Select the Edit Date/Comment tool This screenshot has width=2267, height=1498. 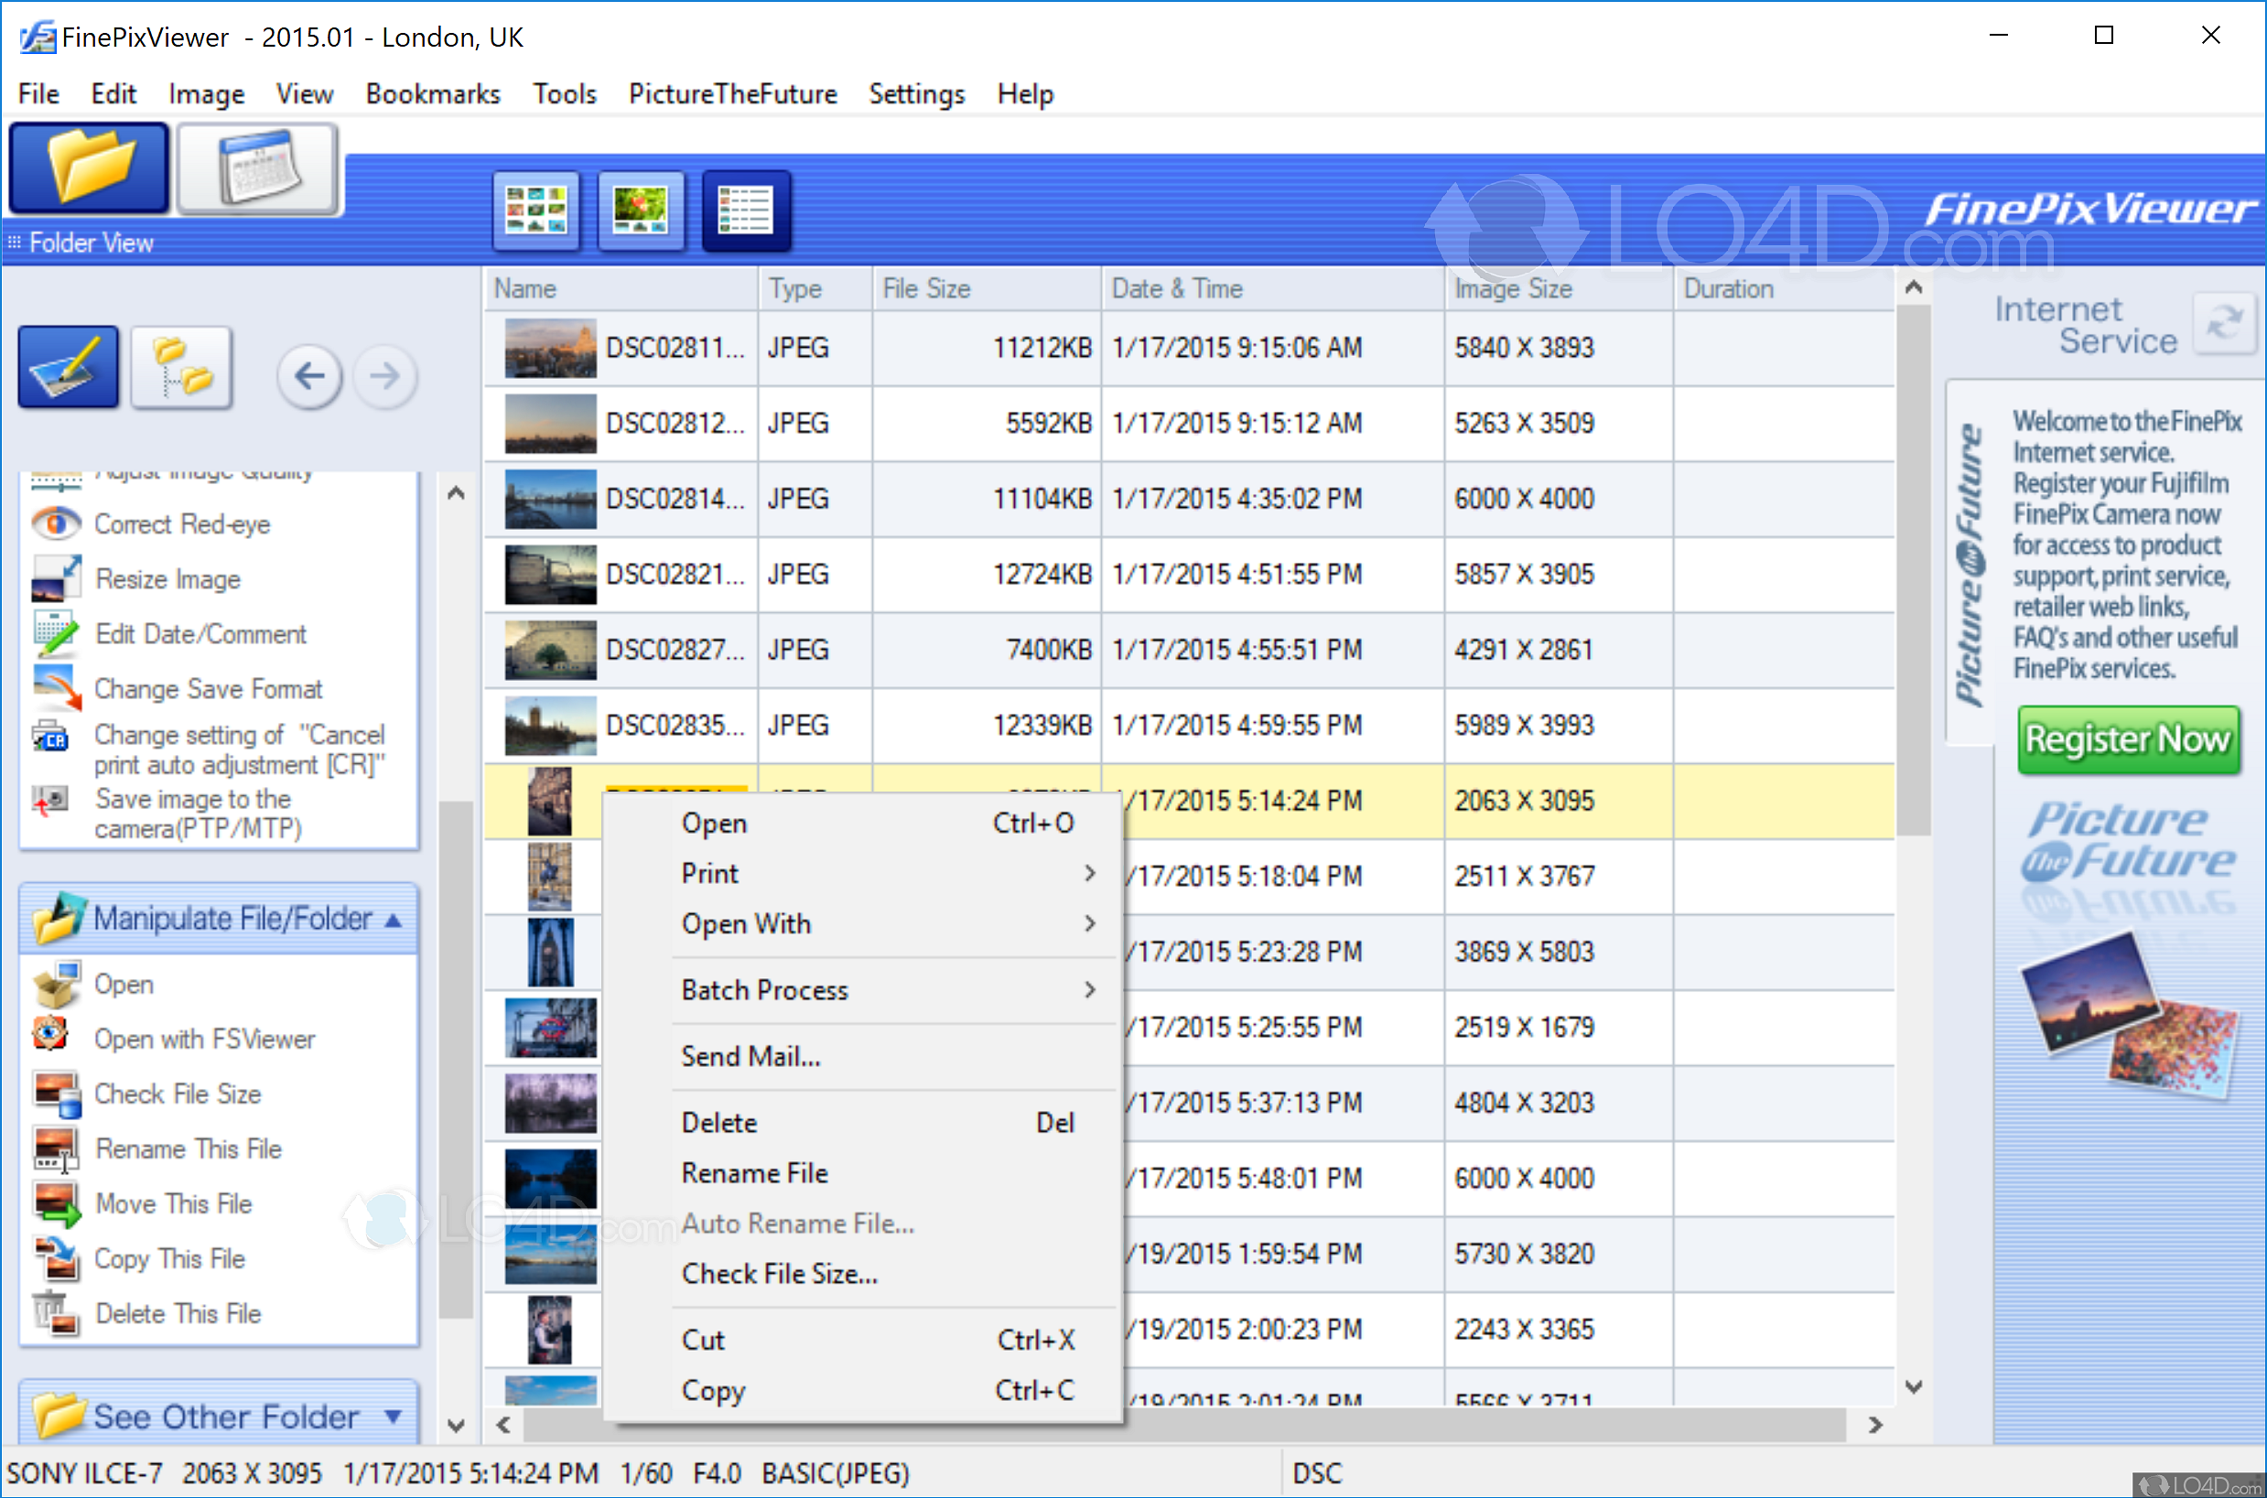tap(200, 633)
